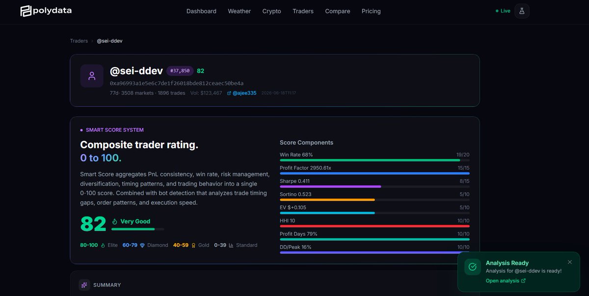Click the 19/20 Win Rate score

click(463, 154)
